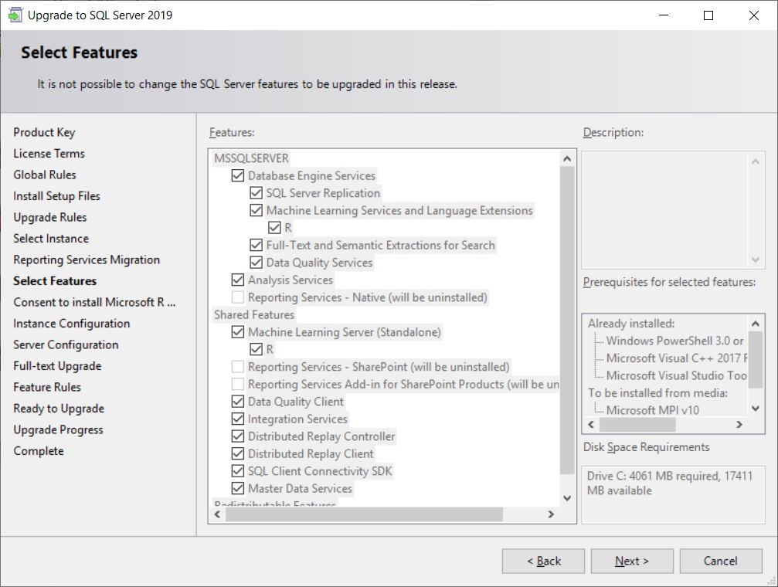This screenshot has height=587, width=778.
Task: Click Prerequisites list scroll right arrow
Action: [739, 425]
